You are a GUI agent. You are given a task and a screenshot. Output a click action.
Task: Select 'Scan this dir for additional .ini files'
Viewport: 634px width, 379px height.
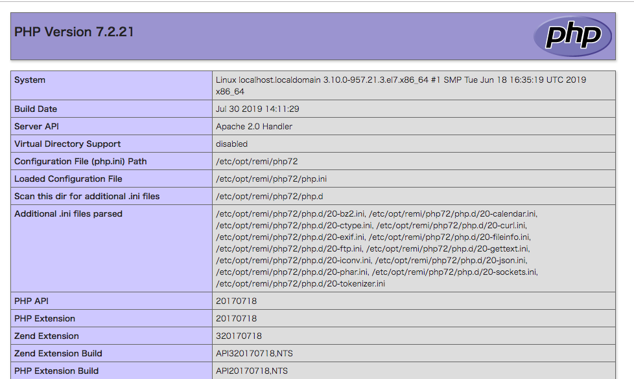click(x=87, y=197)
